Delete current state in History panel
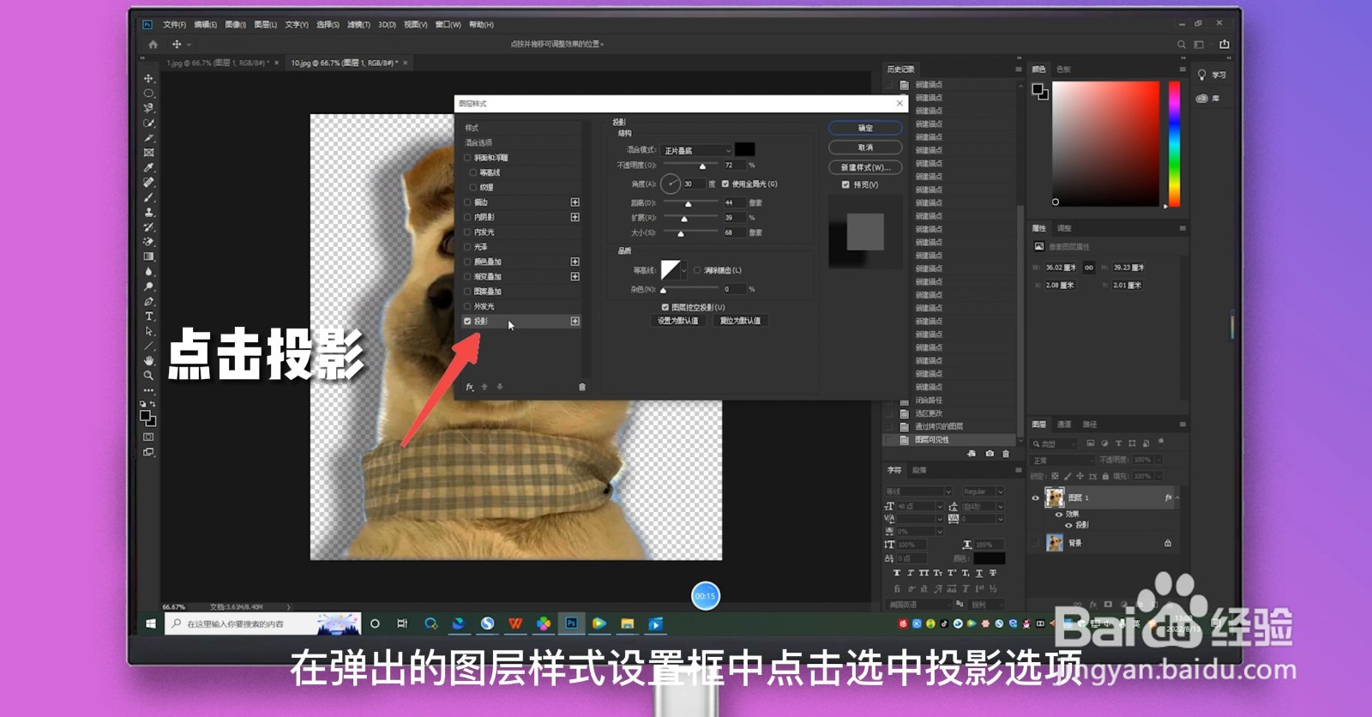This screenshot has width=1372, height=717. pyautogui.click(x=1006, y=454)
